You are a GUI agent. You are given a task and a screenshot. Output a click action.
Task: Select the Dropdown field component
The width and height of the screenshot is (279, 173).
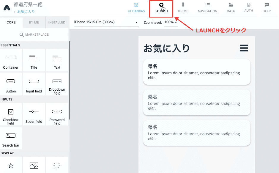tap(57, 84)
